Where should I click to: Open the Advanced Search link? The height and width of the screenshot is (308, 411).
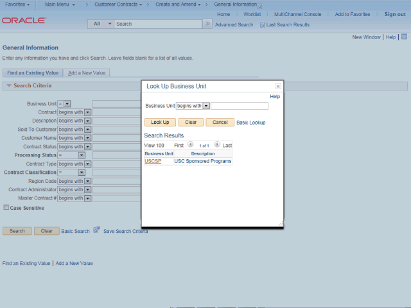(x=234, y=25)
